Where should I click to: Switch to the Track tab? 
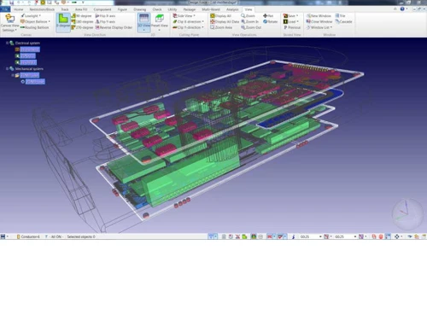(x=65, y=9)
